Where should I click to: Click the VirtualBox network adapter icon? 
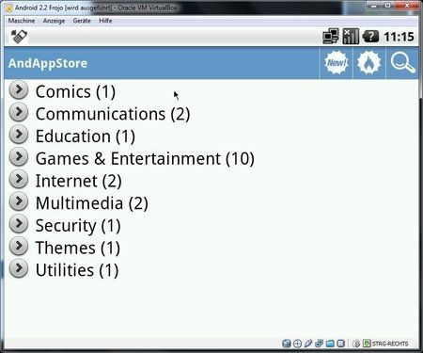tap(319, 344)
